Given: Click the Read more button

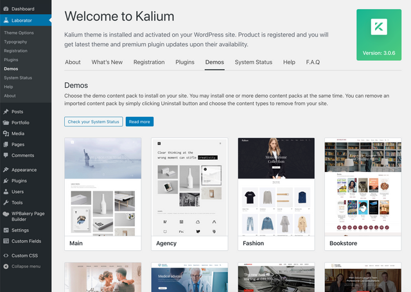Looking at the screenshot, I should point(139,121).
